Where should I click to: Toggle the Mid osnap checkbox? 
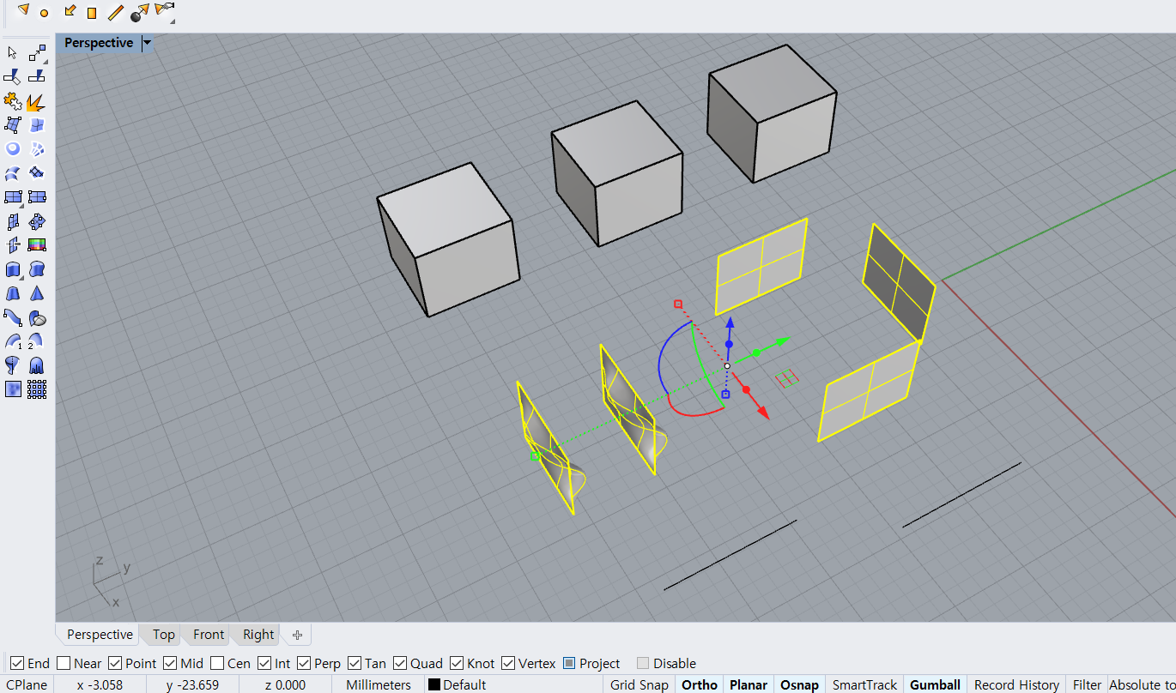pyautogui.click(x=170, y=663)
